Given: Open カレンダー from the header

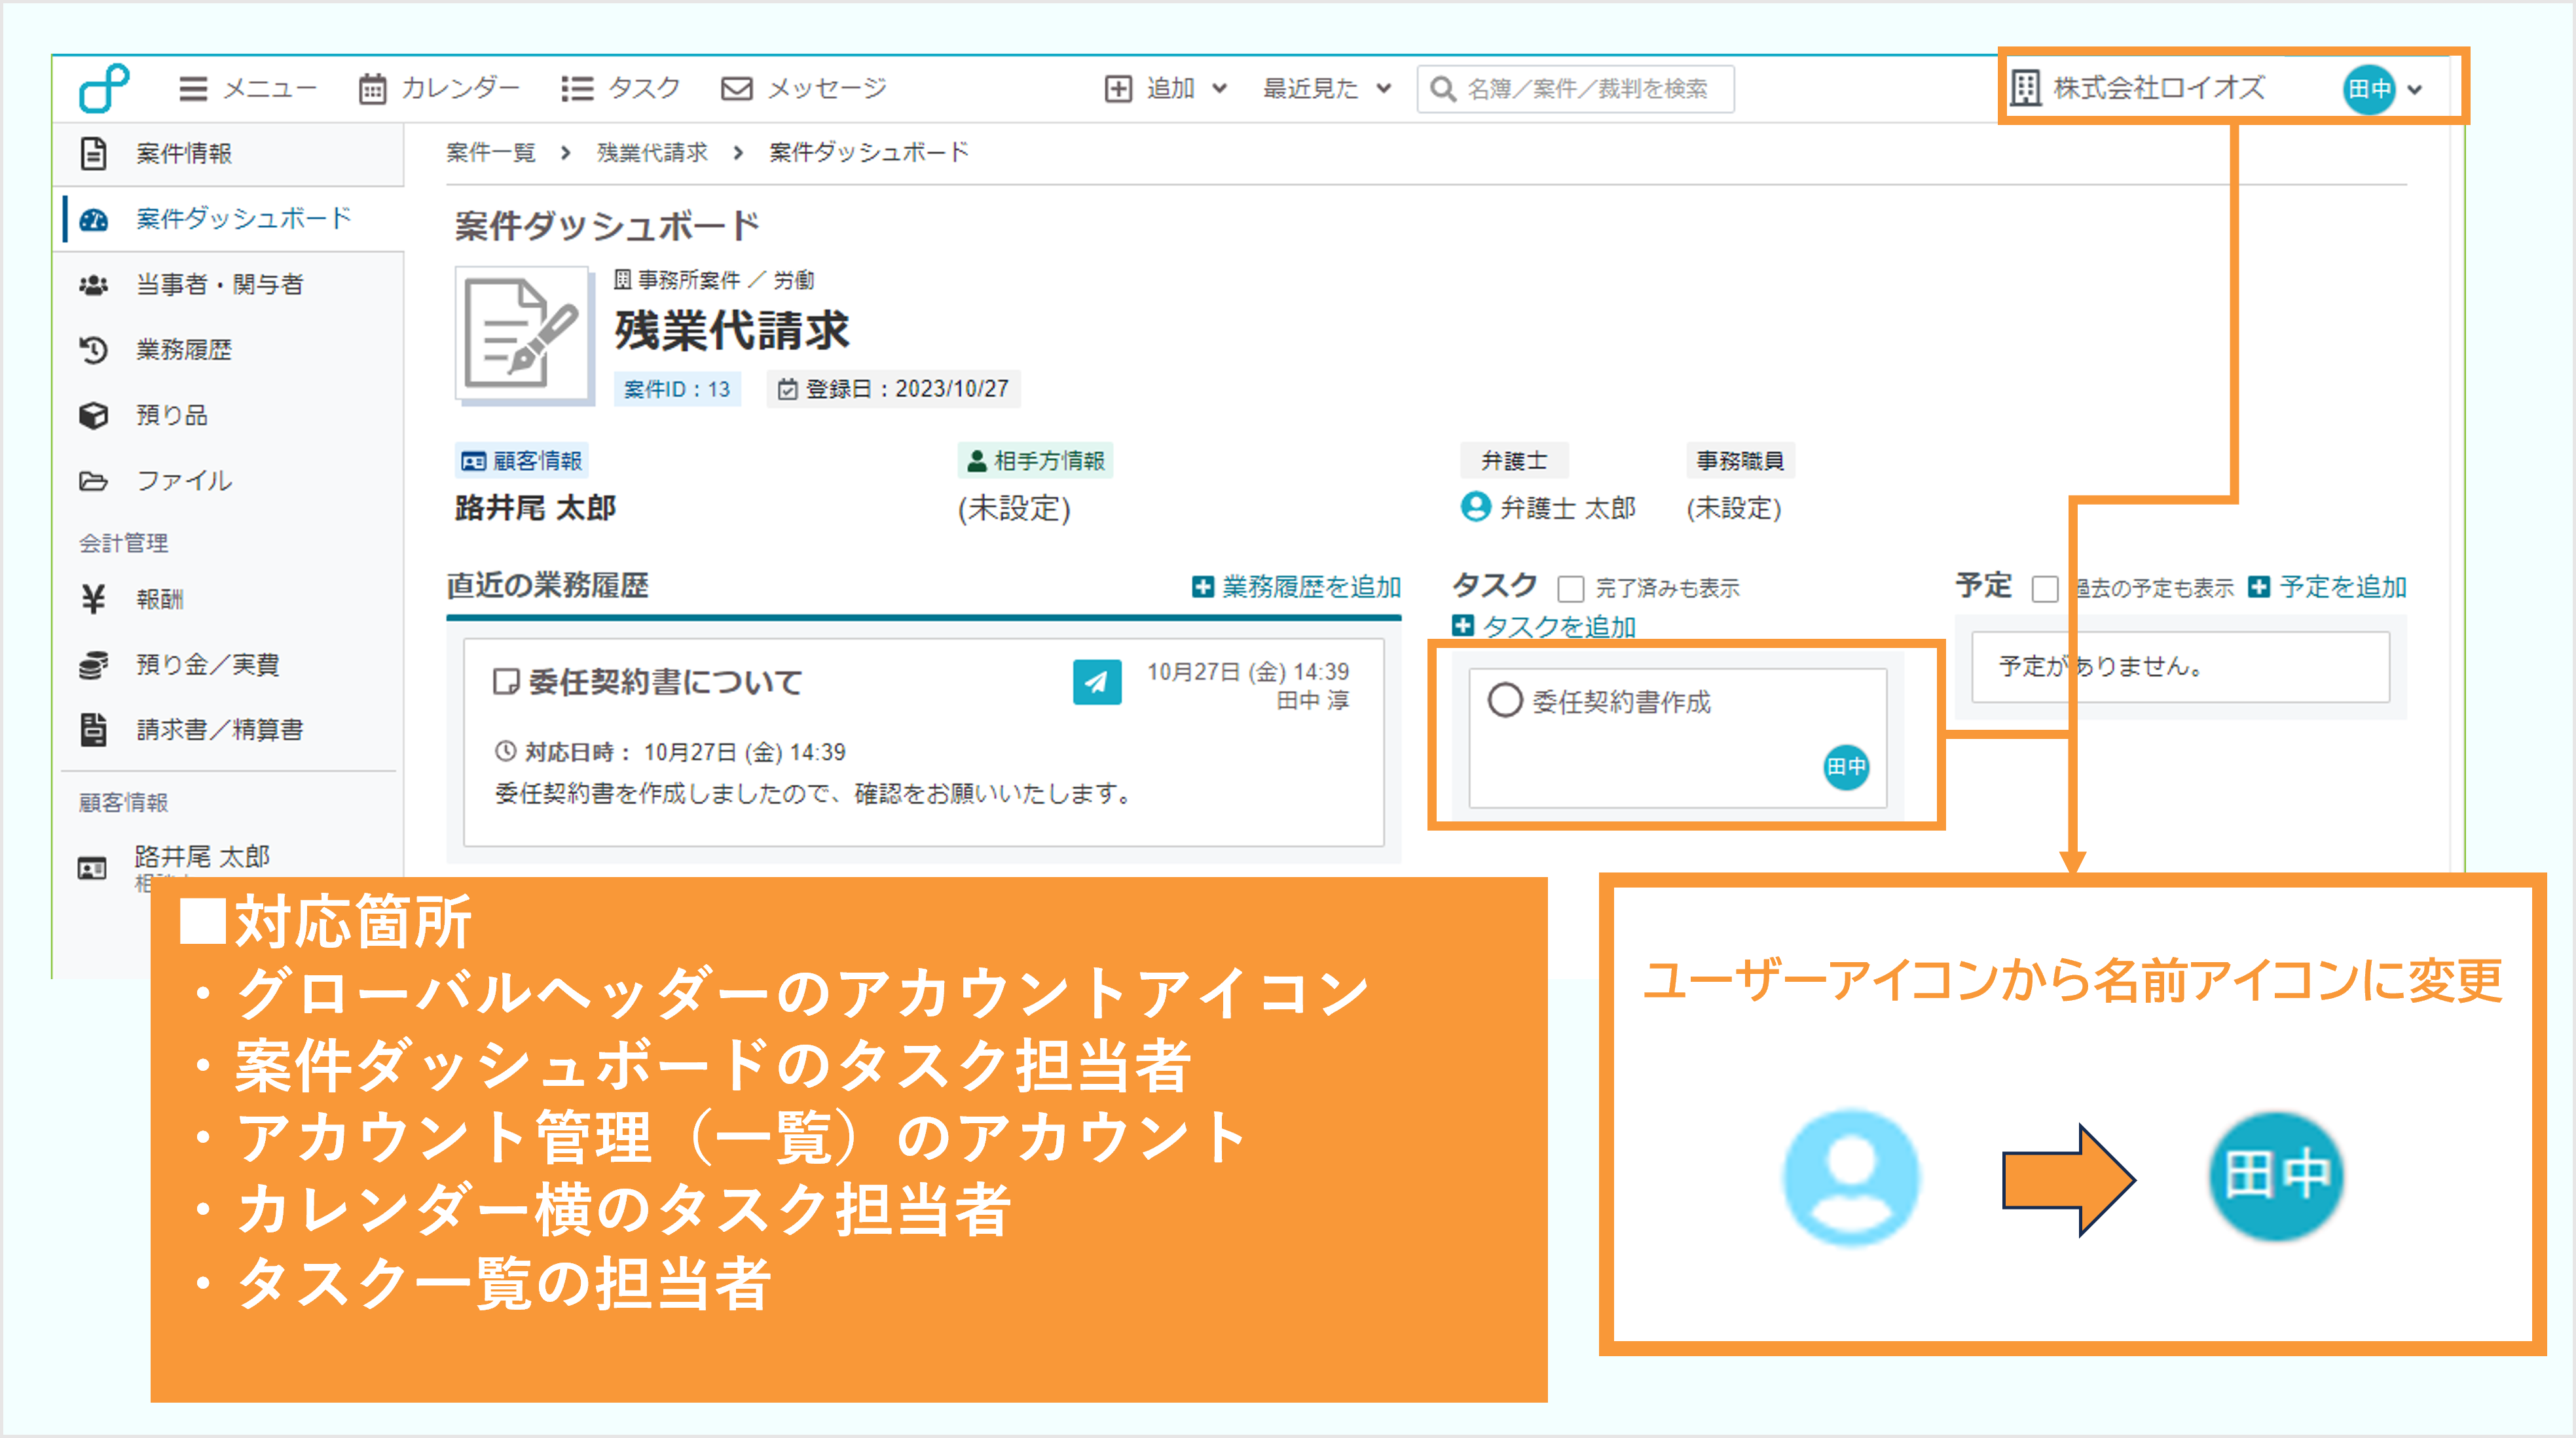Looking at the screenshot, I should pyautogui.click(x=439, y=89).
